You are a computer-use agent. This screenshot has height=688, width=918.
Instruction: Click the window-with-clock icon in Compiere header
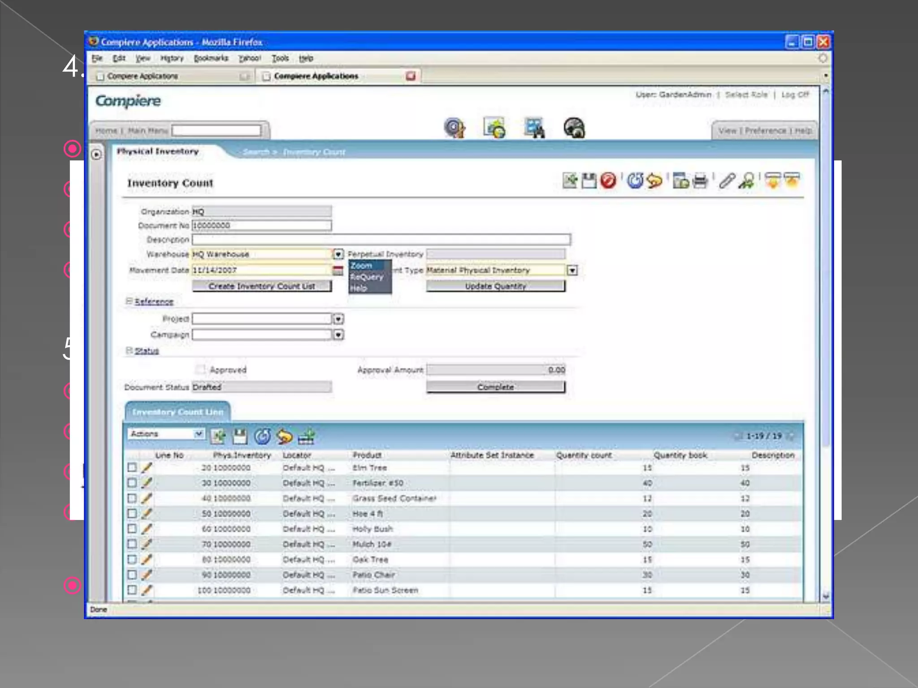494,128
